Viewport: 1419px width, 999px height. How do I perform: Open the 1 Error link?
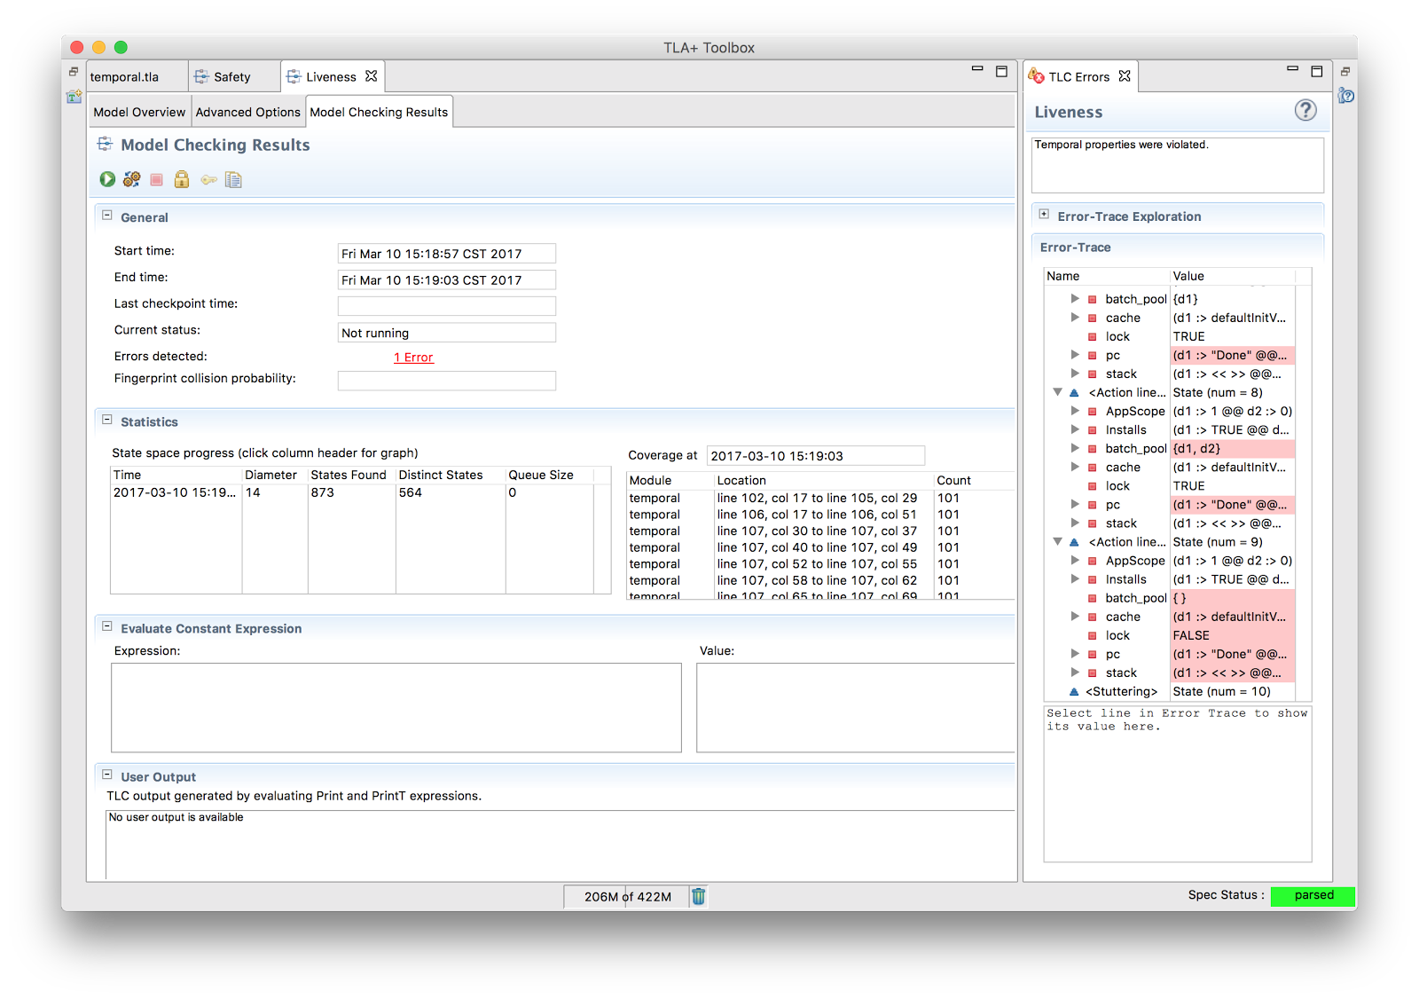click(413, 358)
